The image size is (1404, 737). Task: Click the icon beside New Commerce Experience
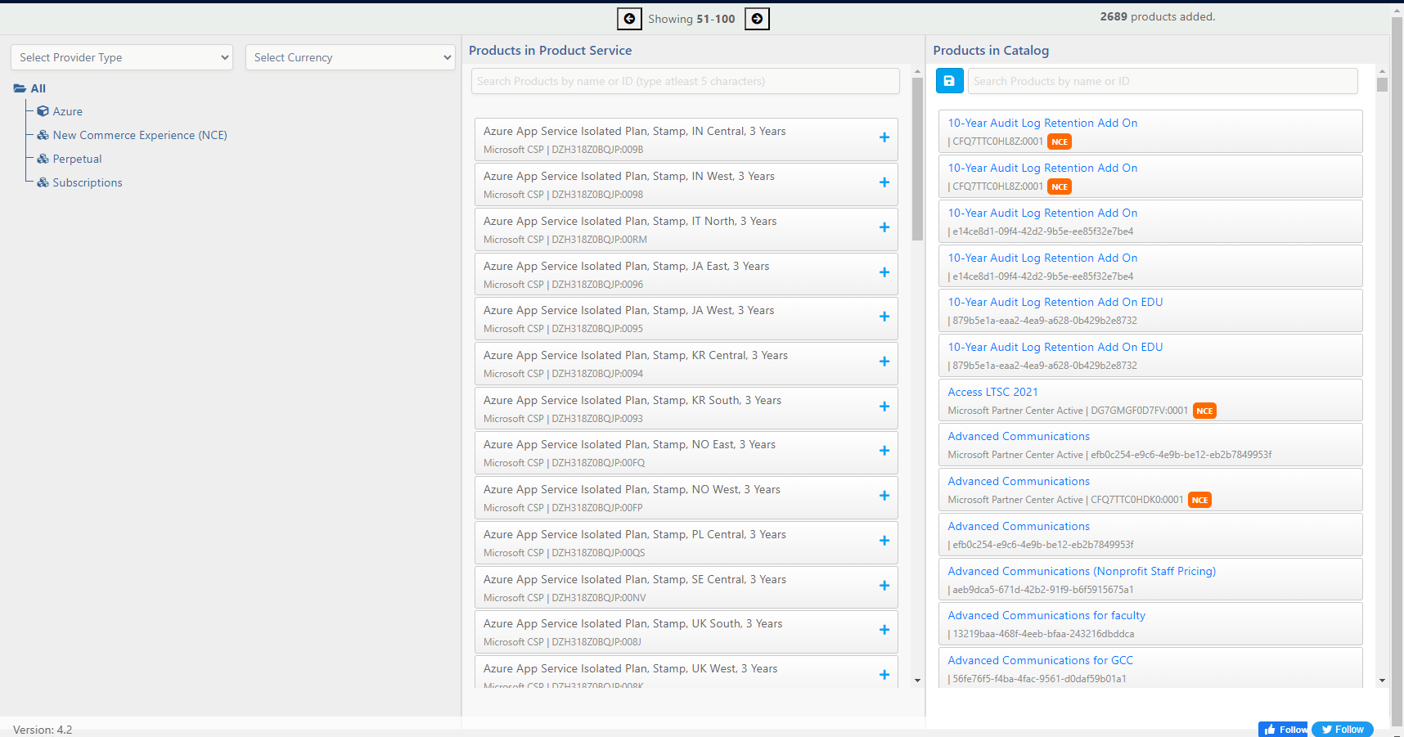43,135
